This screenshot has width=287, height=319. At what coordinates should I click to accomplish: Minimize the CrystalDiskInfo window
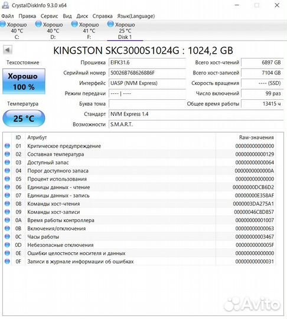point(237,5)
